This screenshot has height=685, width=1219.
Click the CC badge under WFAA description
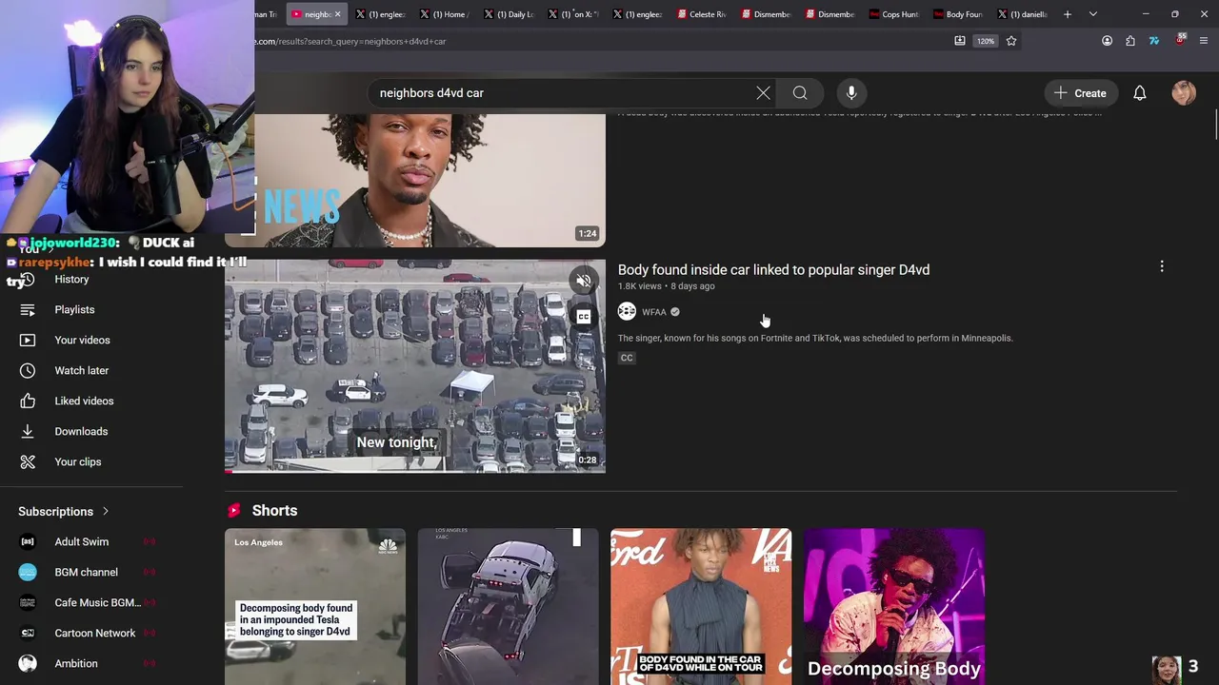tap(627, 358)
